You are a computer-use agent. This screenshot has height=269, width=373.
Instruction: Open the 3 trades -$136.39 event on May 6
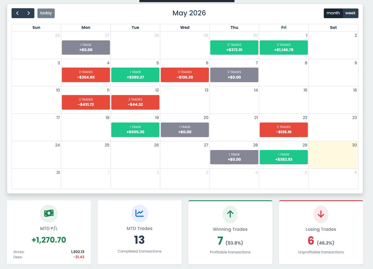click(x=185, y=75)
